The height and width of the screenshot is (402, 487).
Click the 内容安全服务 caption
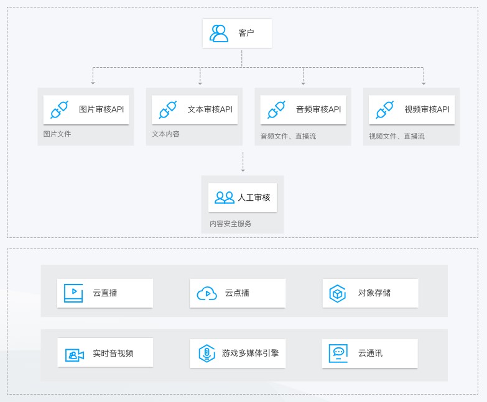click(x=231, y=224)
